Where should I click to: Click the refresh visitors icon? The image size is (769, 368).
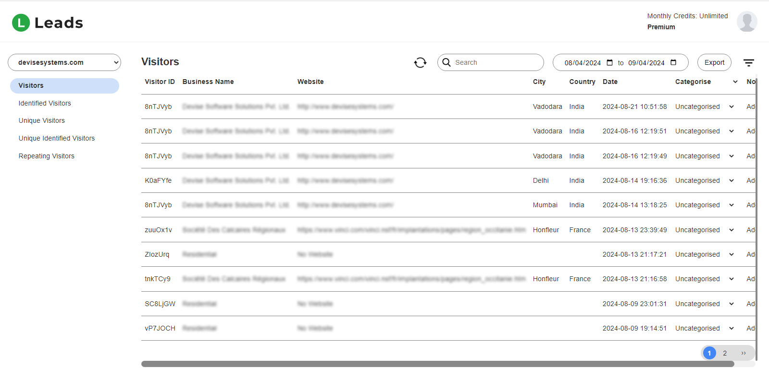point(420,63)
